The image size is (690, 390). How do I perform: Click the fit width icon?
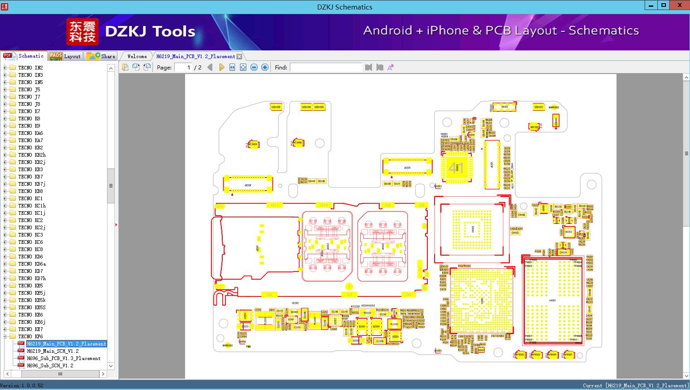(x=232, y=67)
